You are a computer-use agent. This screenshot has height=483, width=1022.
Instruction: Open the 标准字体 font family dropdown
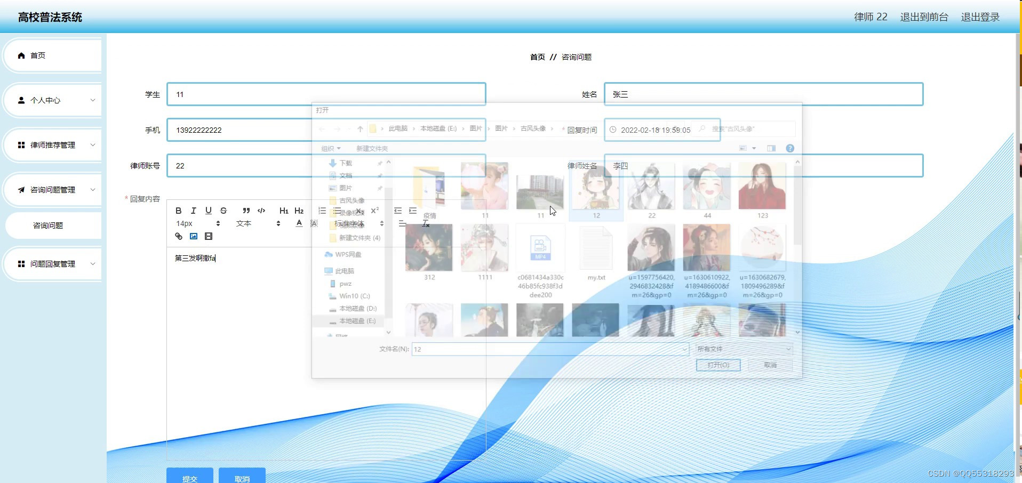click(359, 223)
